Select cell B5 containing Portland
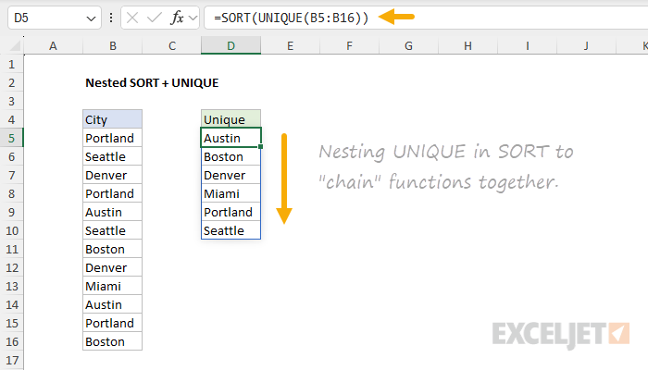Screen dimensions: 648x370 [112, 139]
